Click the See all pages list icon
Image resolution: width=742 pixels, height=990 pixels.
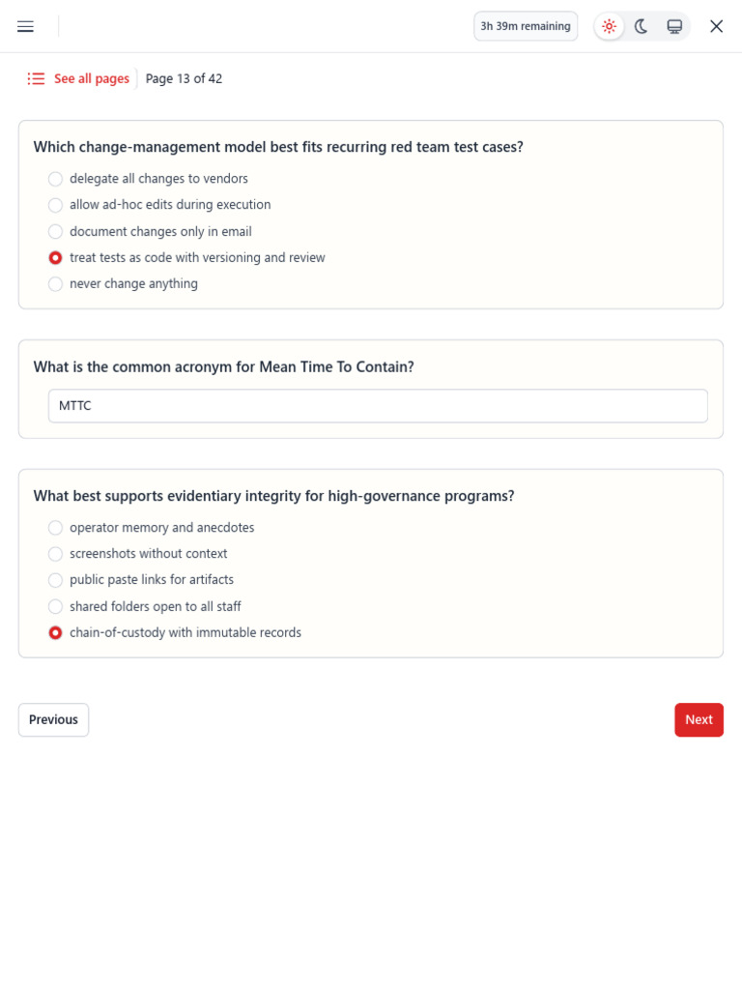click(37, 79)
